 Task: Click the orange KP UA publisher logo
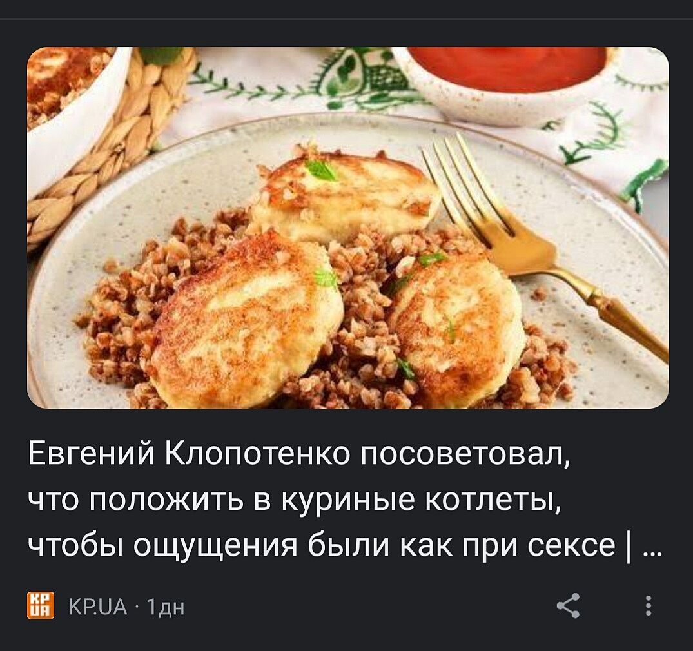point(41,605)
